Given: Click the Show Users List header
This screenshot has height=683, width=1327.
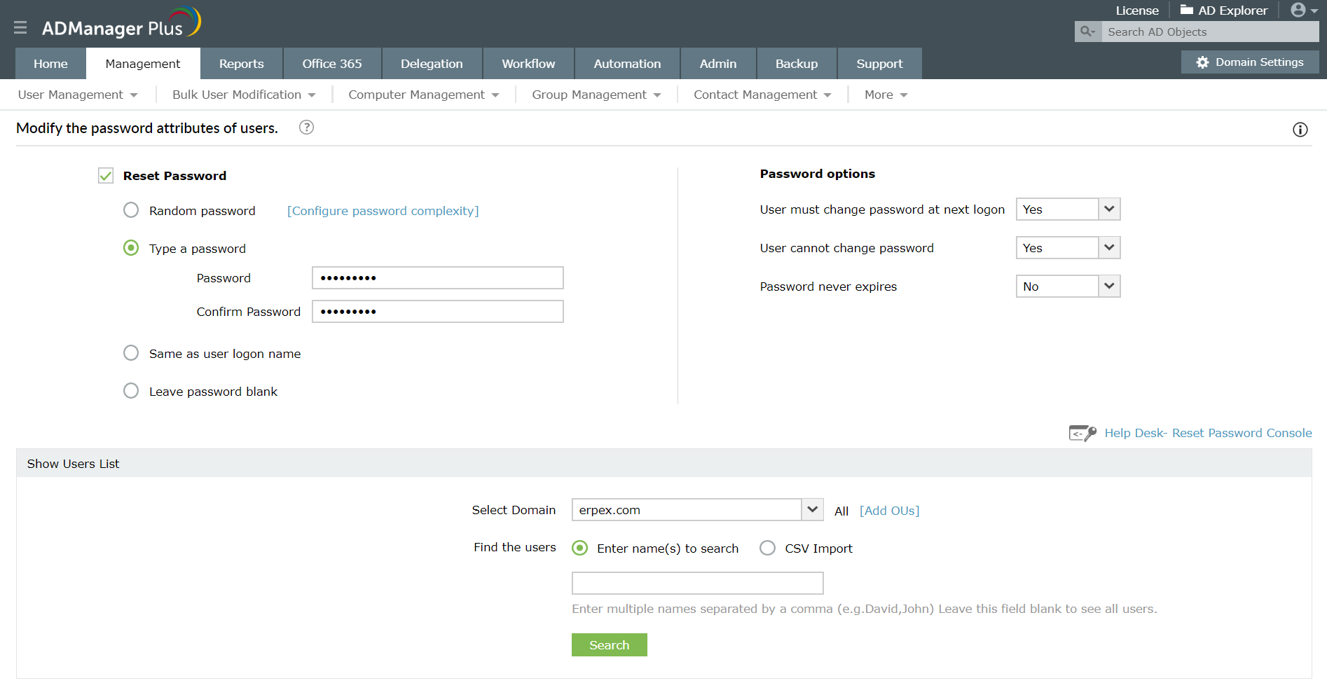Looking at the screenshot, I should (x=663, y=464).
